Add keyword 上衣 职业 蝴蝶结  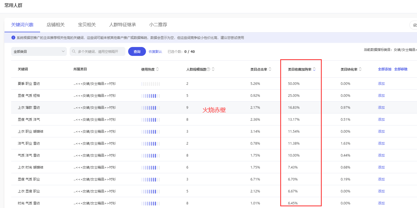(381, 132)
